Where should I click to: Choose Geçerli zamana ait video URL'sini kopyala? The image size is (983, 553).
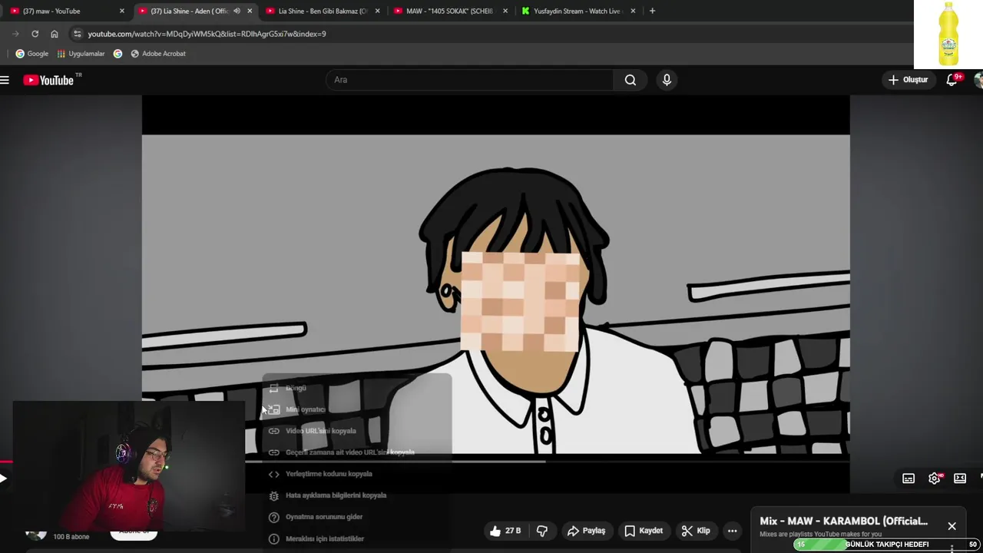pos(356,452)
